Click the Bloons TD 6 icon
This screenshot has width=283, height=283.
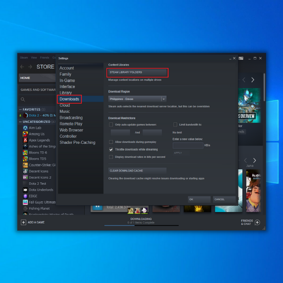coord(25,153)
